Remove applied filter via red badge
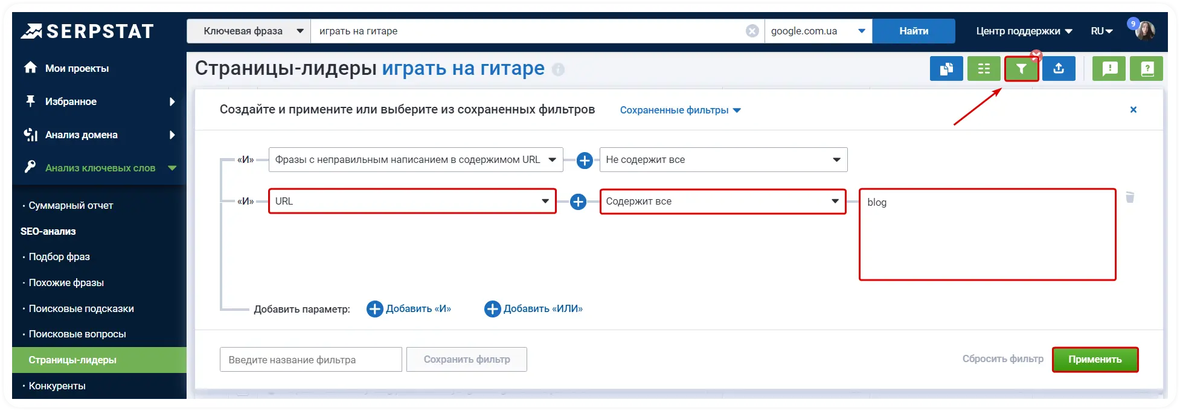 pos(1036,56)
